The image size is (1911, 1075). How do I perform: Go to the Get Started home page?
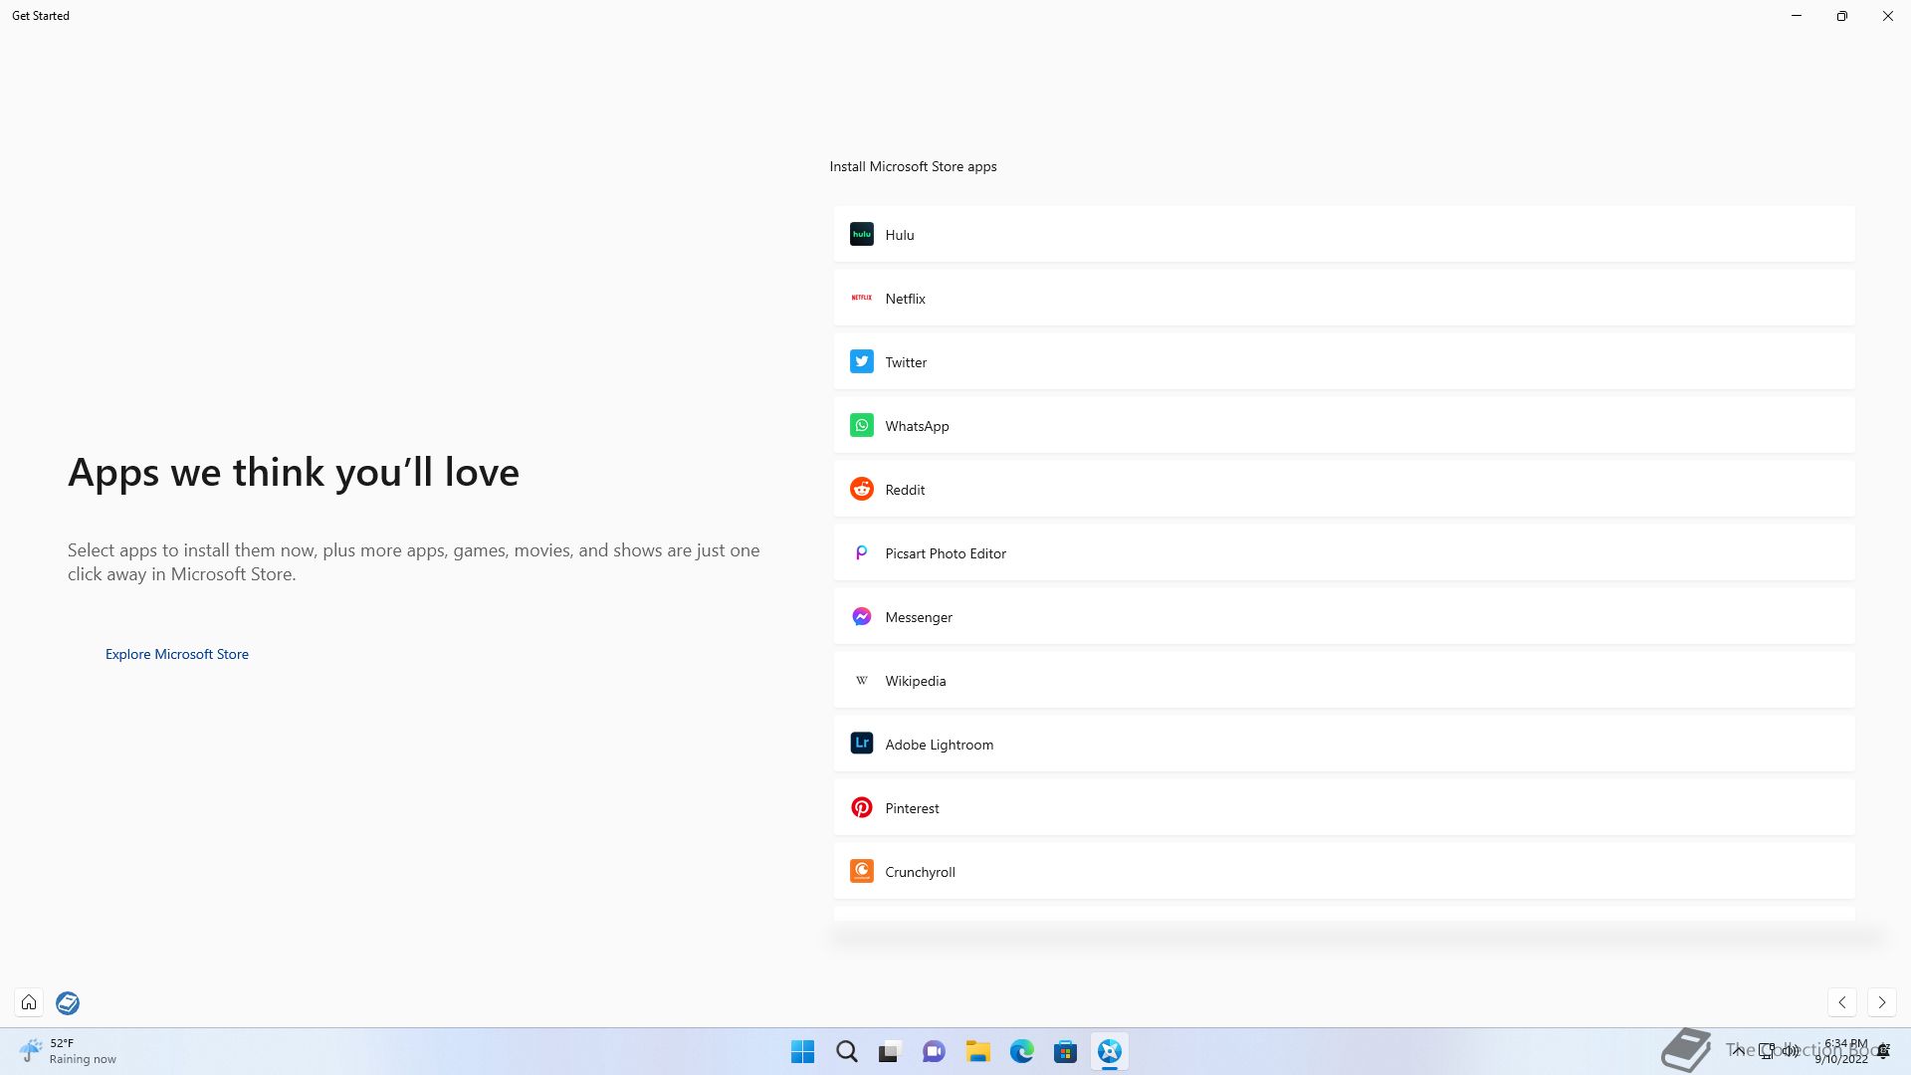click(29, 1002)
